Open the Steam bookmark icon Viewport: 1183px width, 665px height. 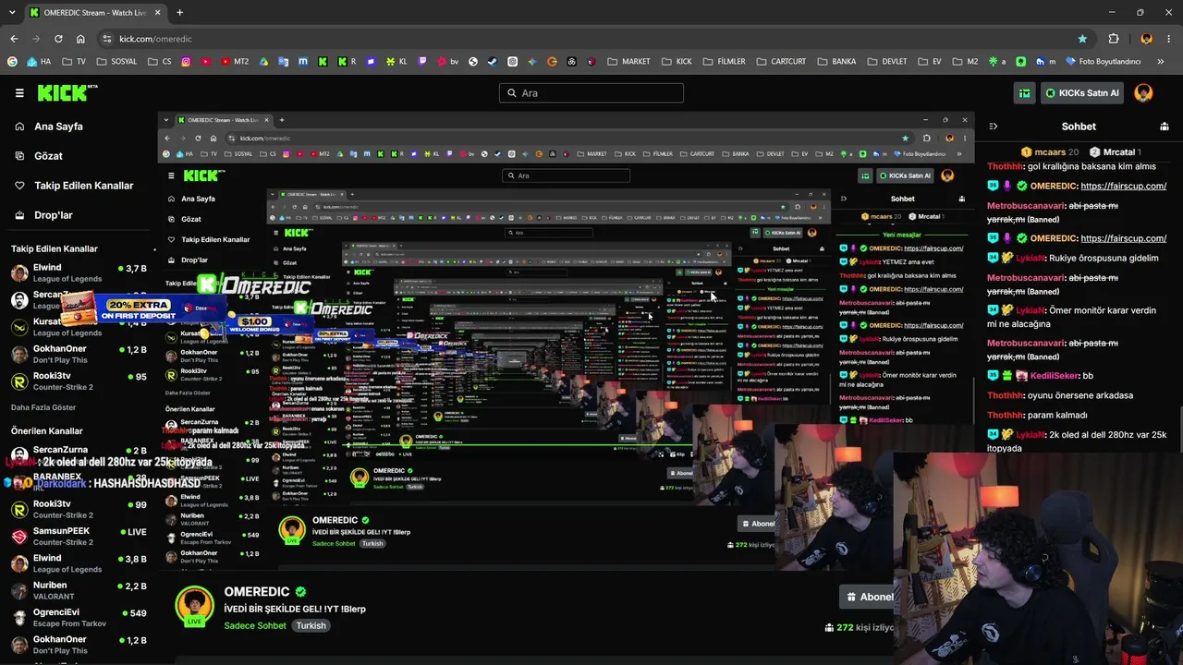[x=493, y=62]
